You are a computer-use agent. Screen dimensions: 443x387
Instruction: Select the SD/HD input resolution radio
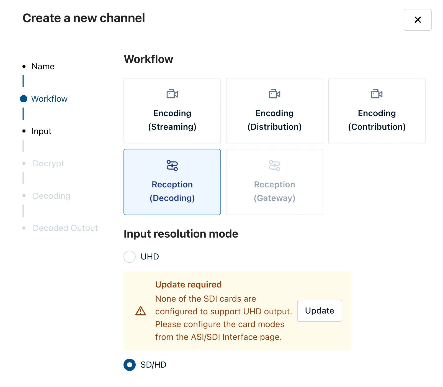(130, 365)
